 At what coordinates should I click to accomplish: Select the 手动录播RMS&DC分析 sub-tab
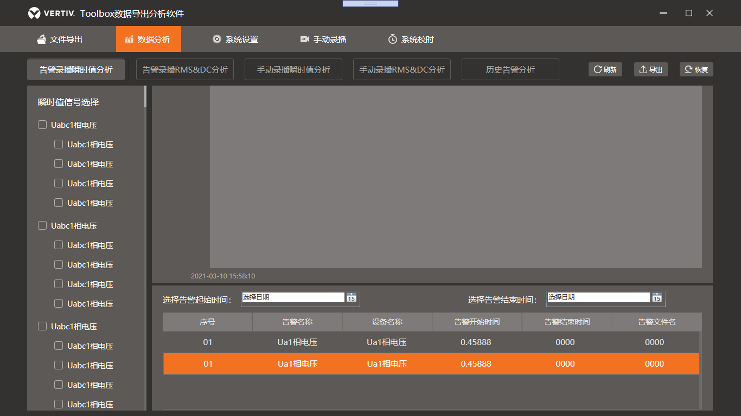pos(402,69)
